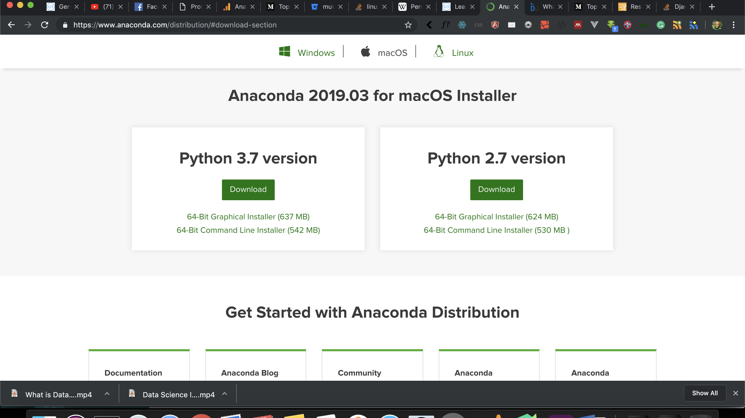Screen dimensions: 745x418
Task: Open 64-Bit Graphical Installer (637 MB) link
Action: pos(248,217)
